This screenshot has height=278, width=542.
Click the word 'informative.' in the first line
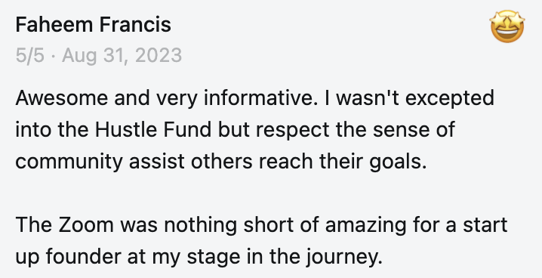pos(259,98)
